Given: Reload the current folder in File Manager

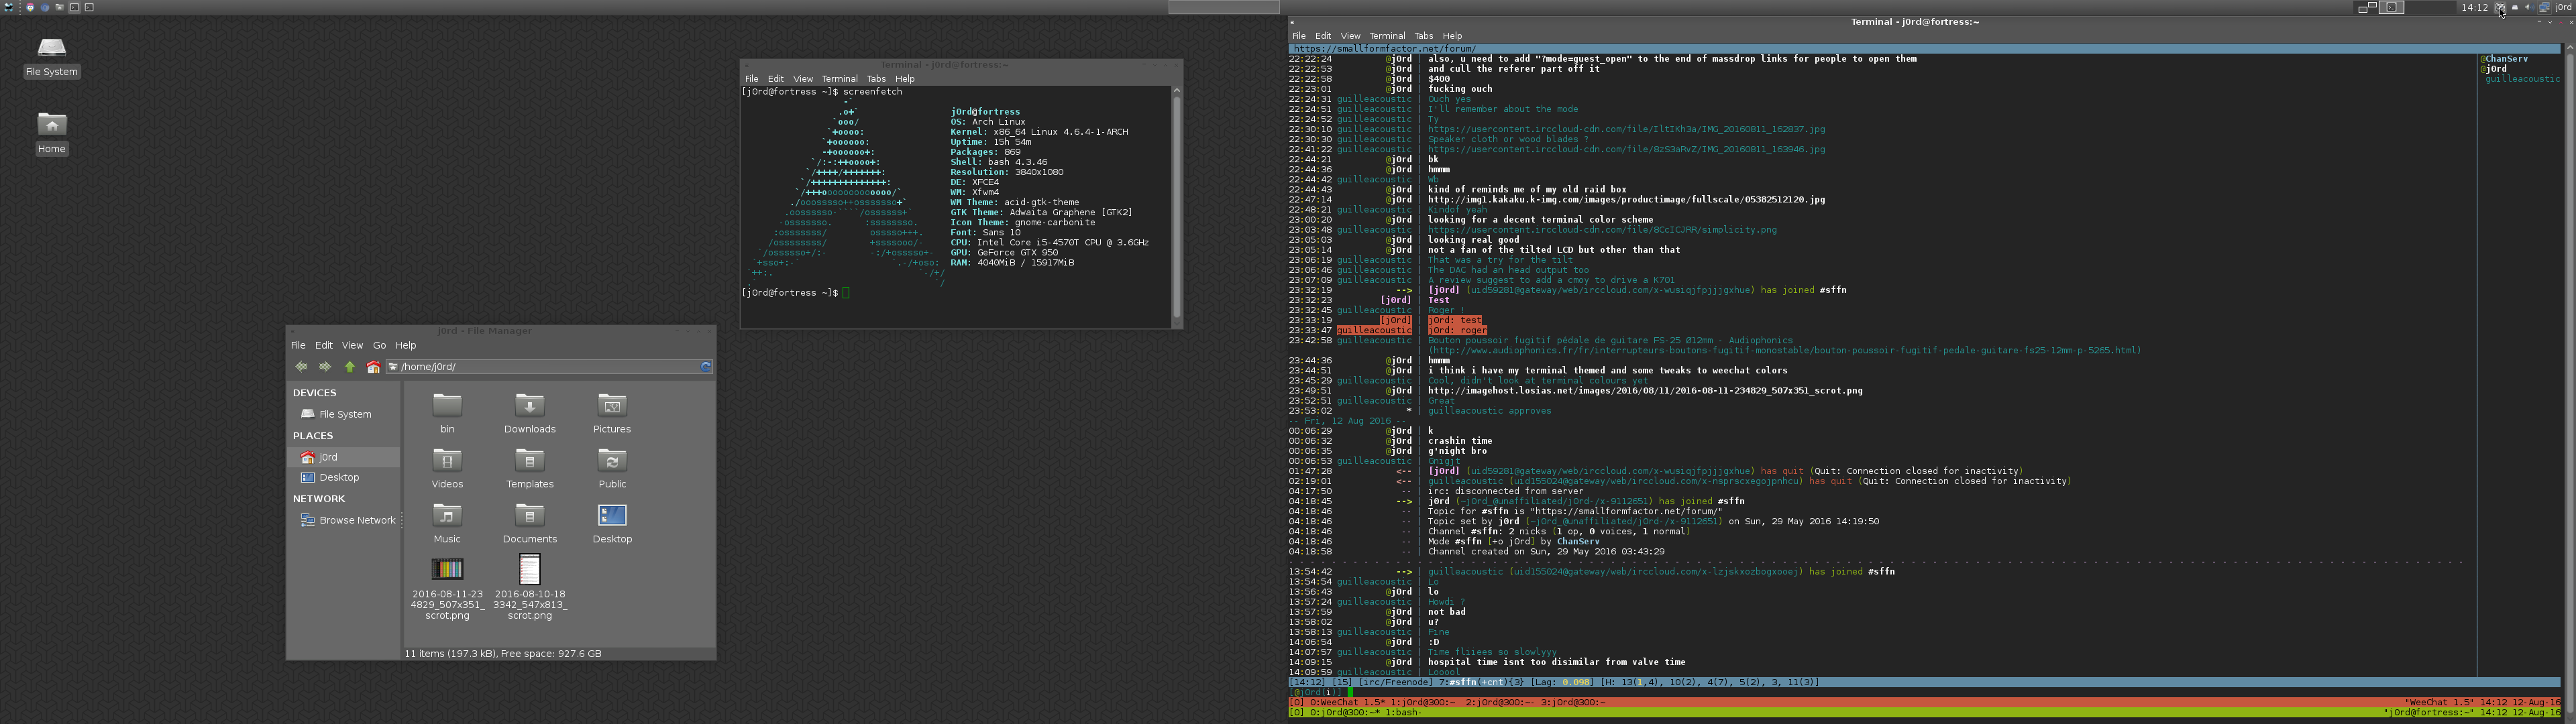Looking at the screenshot, I should click(706, 367).
